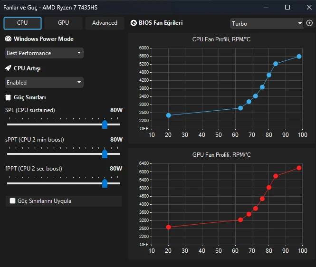Open the Turbo mode dropdown
The width and height of the screenshot is (316, 267).
click(x=267, y=24)
